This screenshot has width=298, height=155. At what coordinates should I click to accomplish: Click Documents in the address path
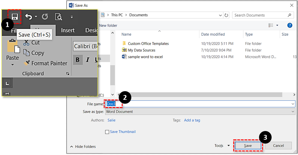tap(139, 15)
